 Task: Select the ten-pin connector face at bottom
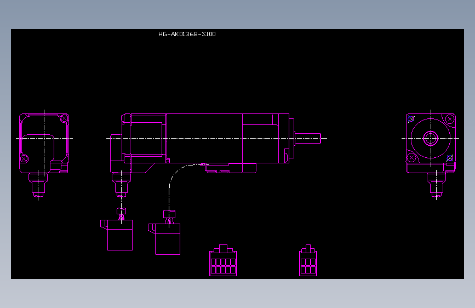pos(224,260)
